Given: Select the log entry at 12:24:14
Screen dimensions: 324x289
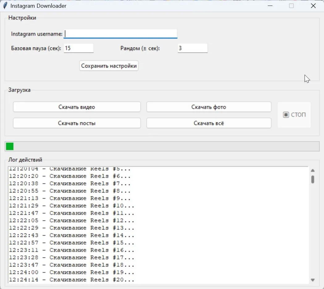Looking at the screenshot, I should click(x=72, y=280).
